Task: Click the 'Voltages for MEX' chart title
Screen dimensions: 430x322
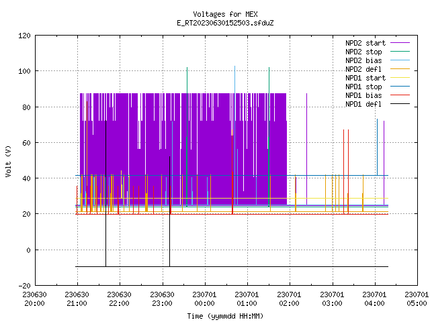Action: pos(225,14)
